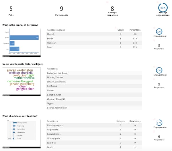
Task: Select the Berlin response row
Action: (95, 38)
